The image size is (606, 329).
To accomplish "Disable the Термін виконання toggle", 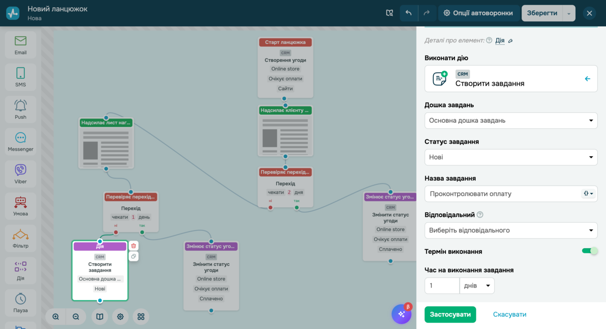I will pos(590,251).
